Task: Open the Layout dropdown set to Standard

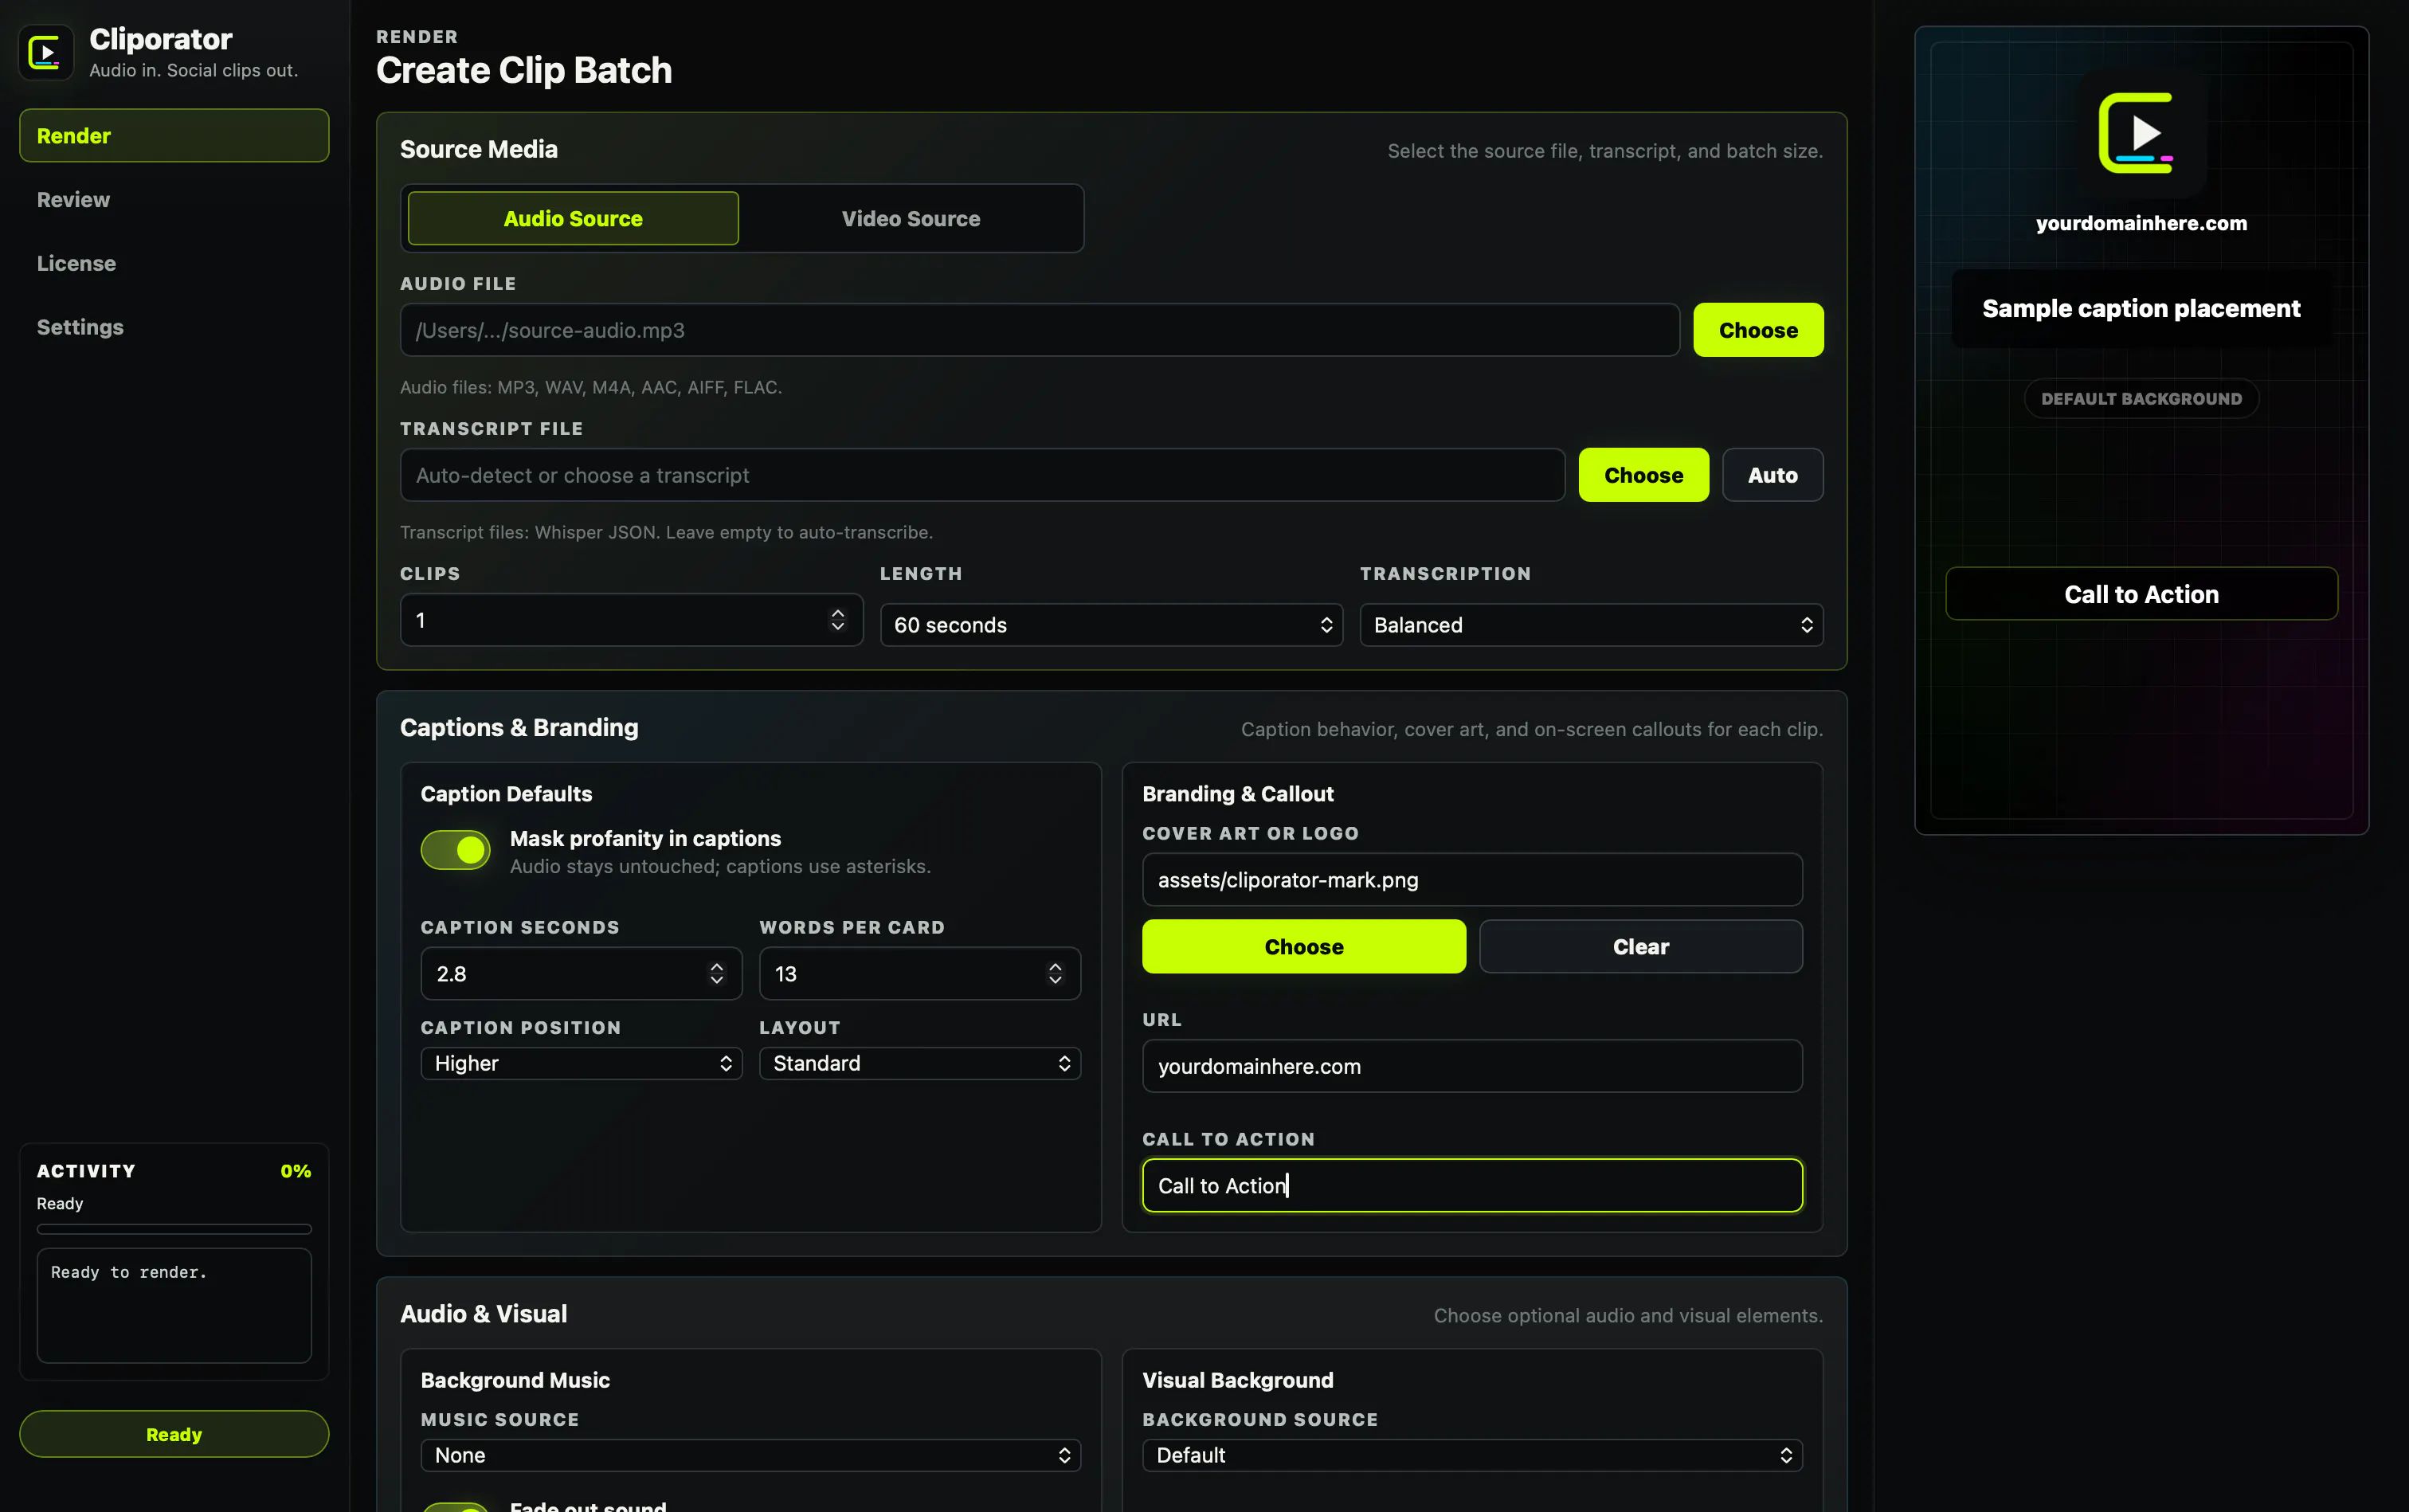Action: tap(920, 1063)
